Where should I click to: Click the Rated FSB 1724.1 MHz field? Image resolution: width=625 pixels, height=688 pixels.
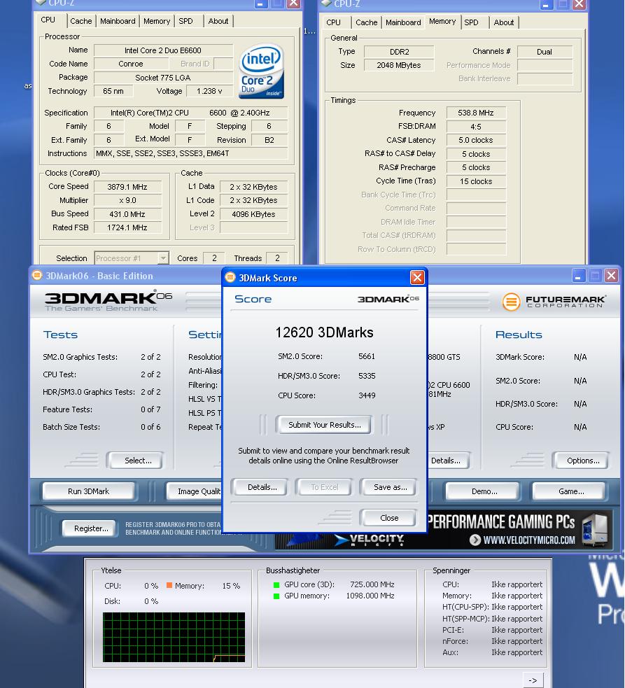pos(127,227)
